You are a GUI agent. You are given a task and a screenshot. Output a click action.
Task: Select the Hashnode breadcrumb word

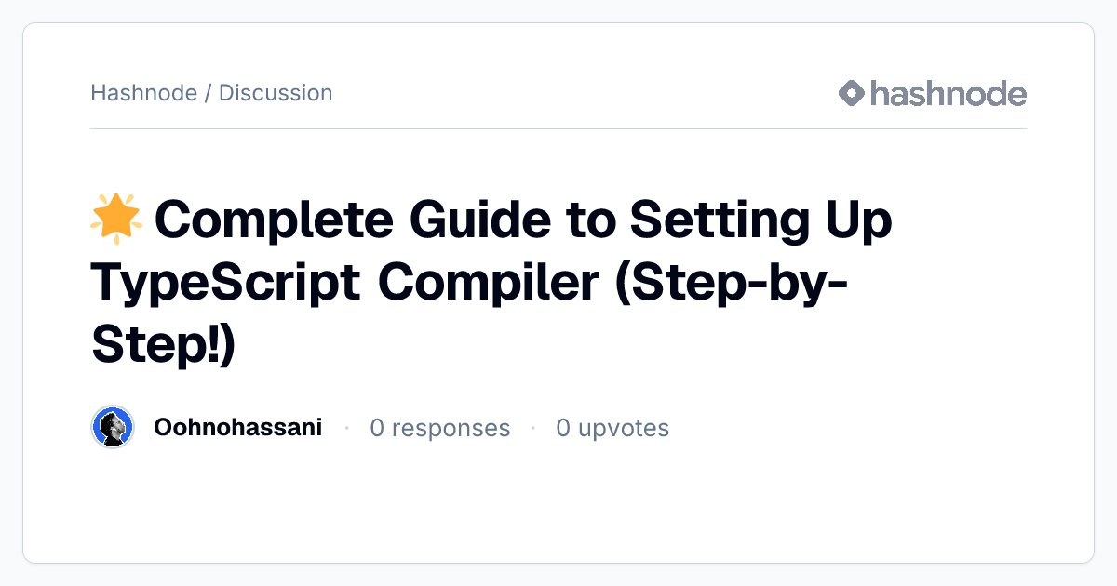pyautogui.click(x=144, y=93)
